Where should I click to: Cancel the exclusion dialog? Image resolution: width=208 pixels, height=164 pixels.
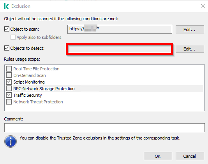click(190, 156)
